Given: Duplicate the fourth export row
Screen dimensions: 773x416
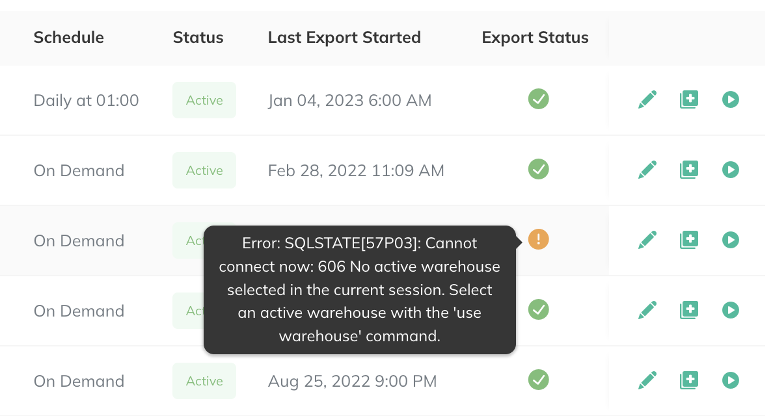Looking at the screenshot, I should pyautogui.click(x=688, y=310).
